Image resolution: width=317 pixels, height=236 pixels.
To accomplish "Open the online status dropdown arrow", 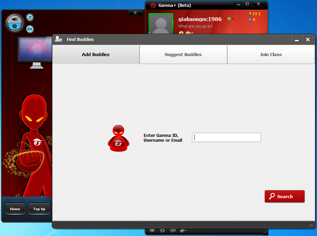I will 233,19.
